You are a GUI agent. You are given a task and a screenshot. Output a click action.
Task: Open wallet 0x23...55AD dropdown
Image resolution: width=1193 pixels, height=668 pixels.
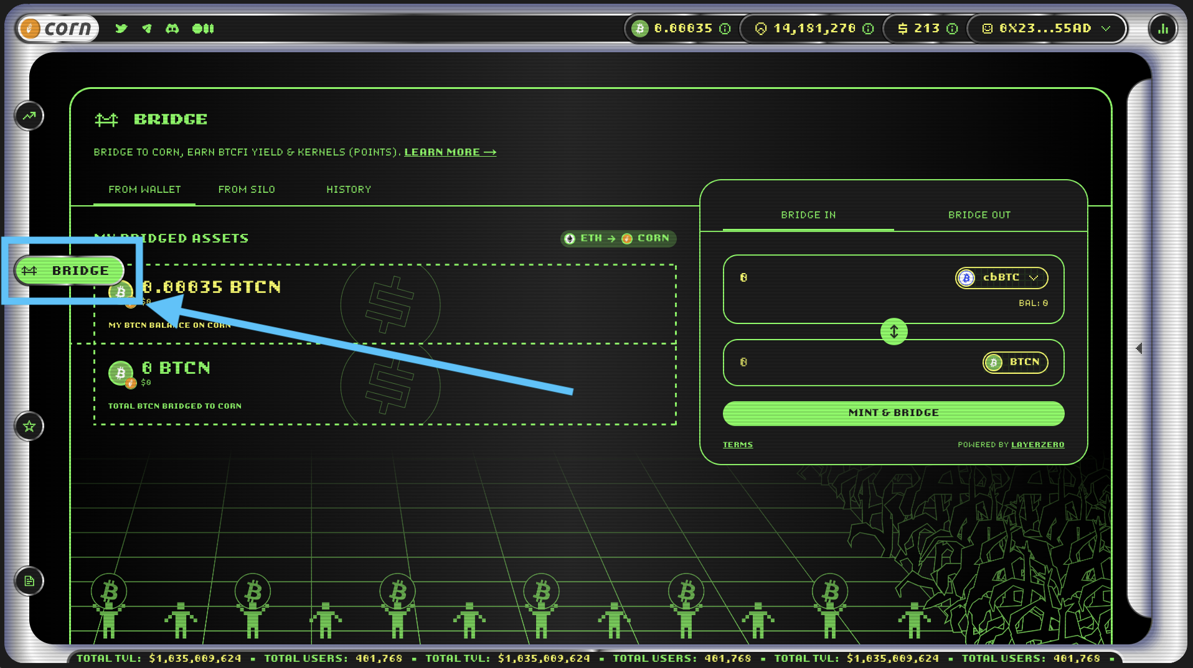pyautogui.click(x=1047, y=29)
